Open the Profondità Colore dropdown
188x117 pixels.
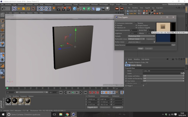[136, 39]
